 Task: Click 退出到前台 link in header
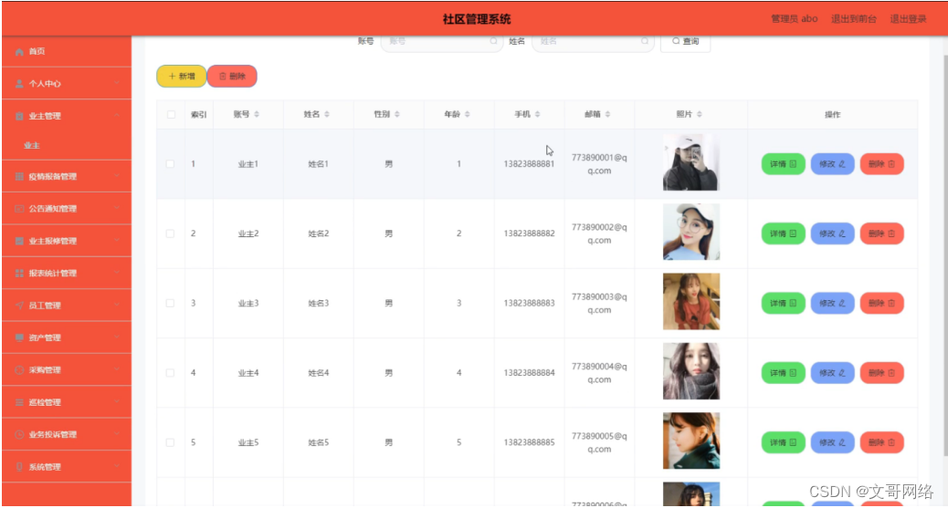[854, 19]
